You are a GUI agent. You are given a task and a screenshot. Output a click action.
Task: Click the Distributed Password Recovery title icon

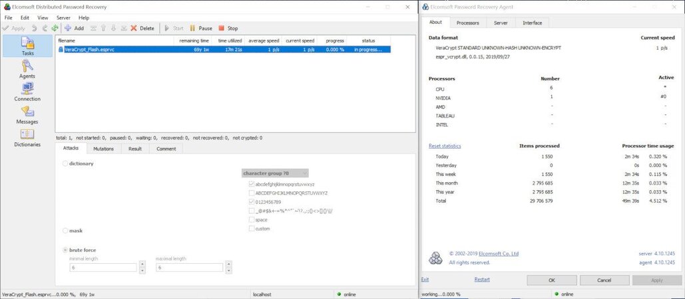pyautogui.click(x=7, y=7)
